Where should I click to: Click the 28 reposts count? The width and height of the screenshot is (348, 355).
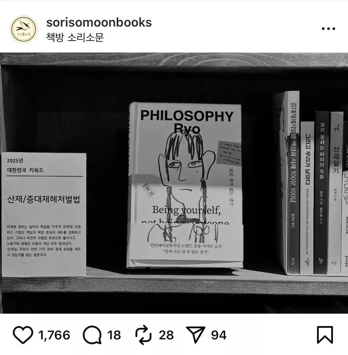pos(166,335)
